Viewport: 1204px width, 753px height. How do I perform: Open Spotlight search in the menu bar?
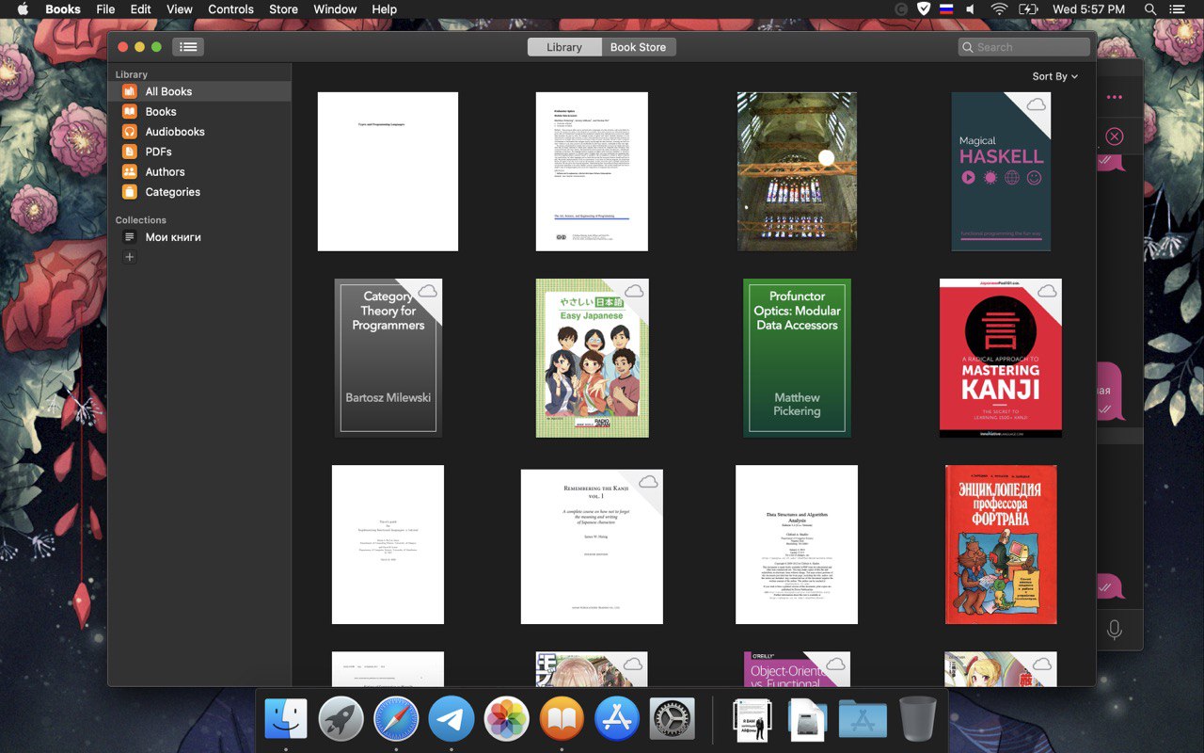coord(1149,9)
